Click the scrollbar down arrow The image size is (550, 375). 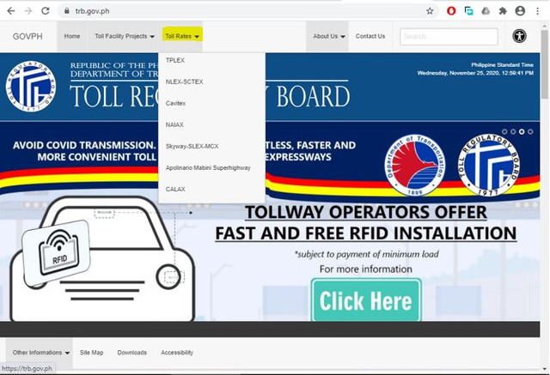tap(545, 368)
